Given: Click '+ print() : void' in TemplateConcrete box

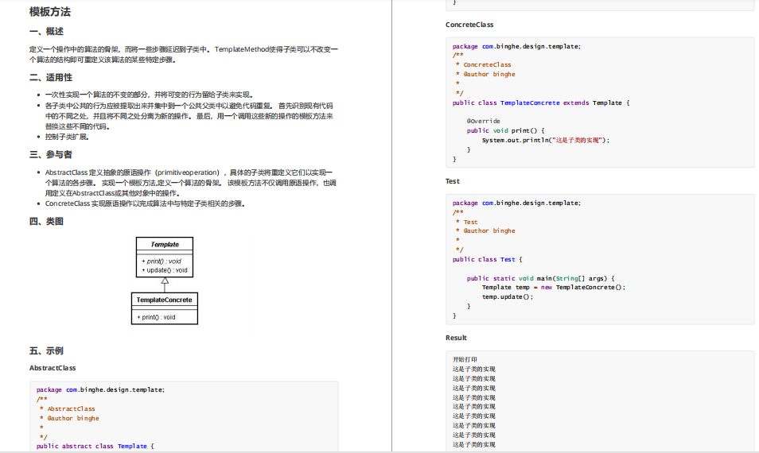Looking at the screenshot, I should 156,317.
